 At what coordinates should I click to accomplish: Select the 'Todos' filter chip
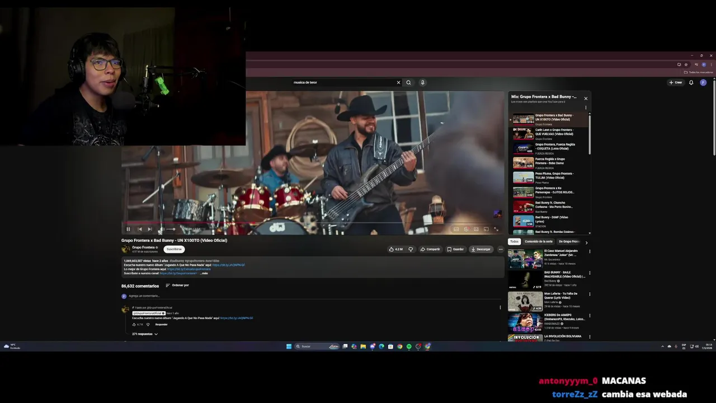pos(514,242)
